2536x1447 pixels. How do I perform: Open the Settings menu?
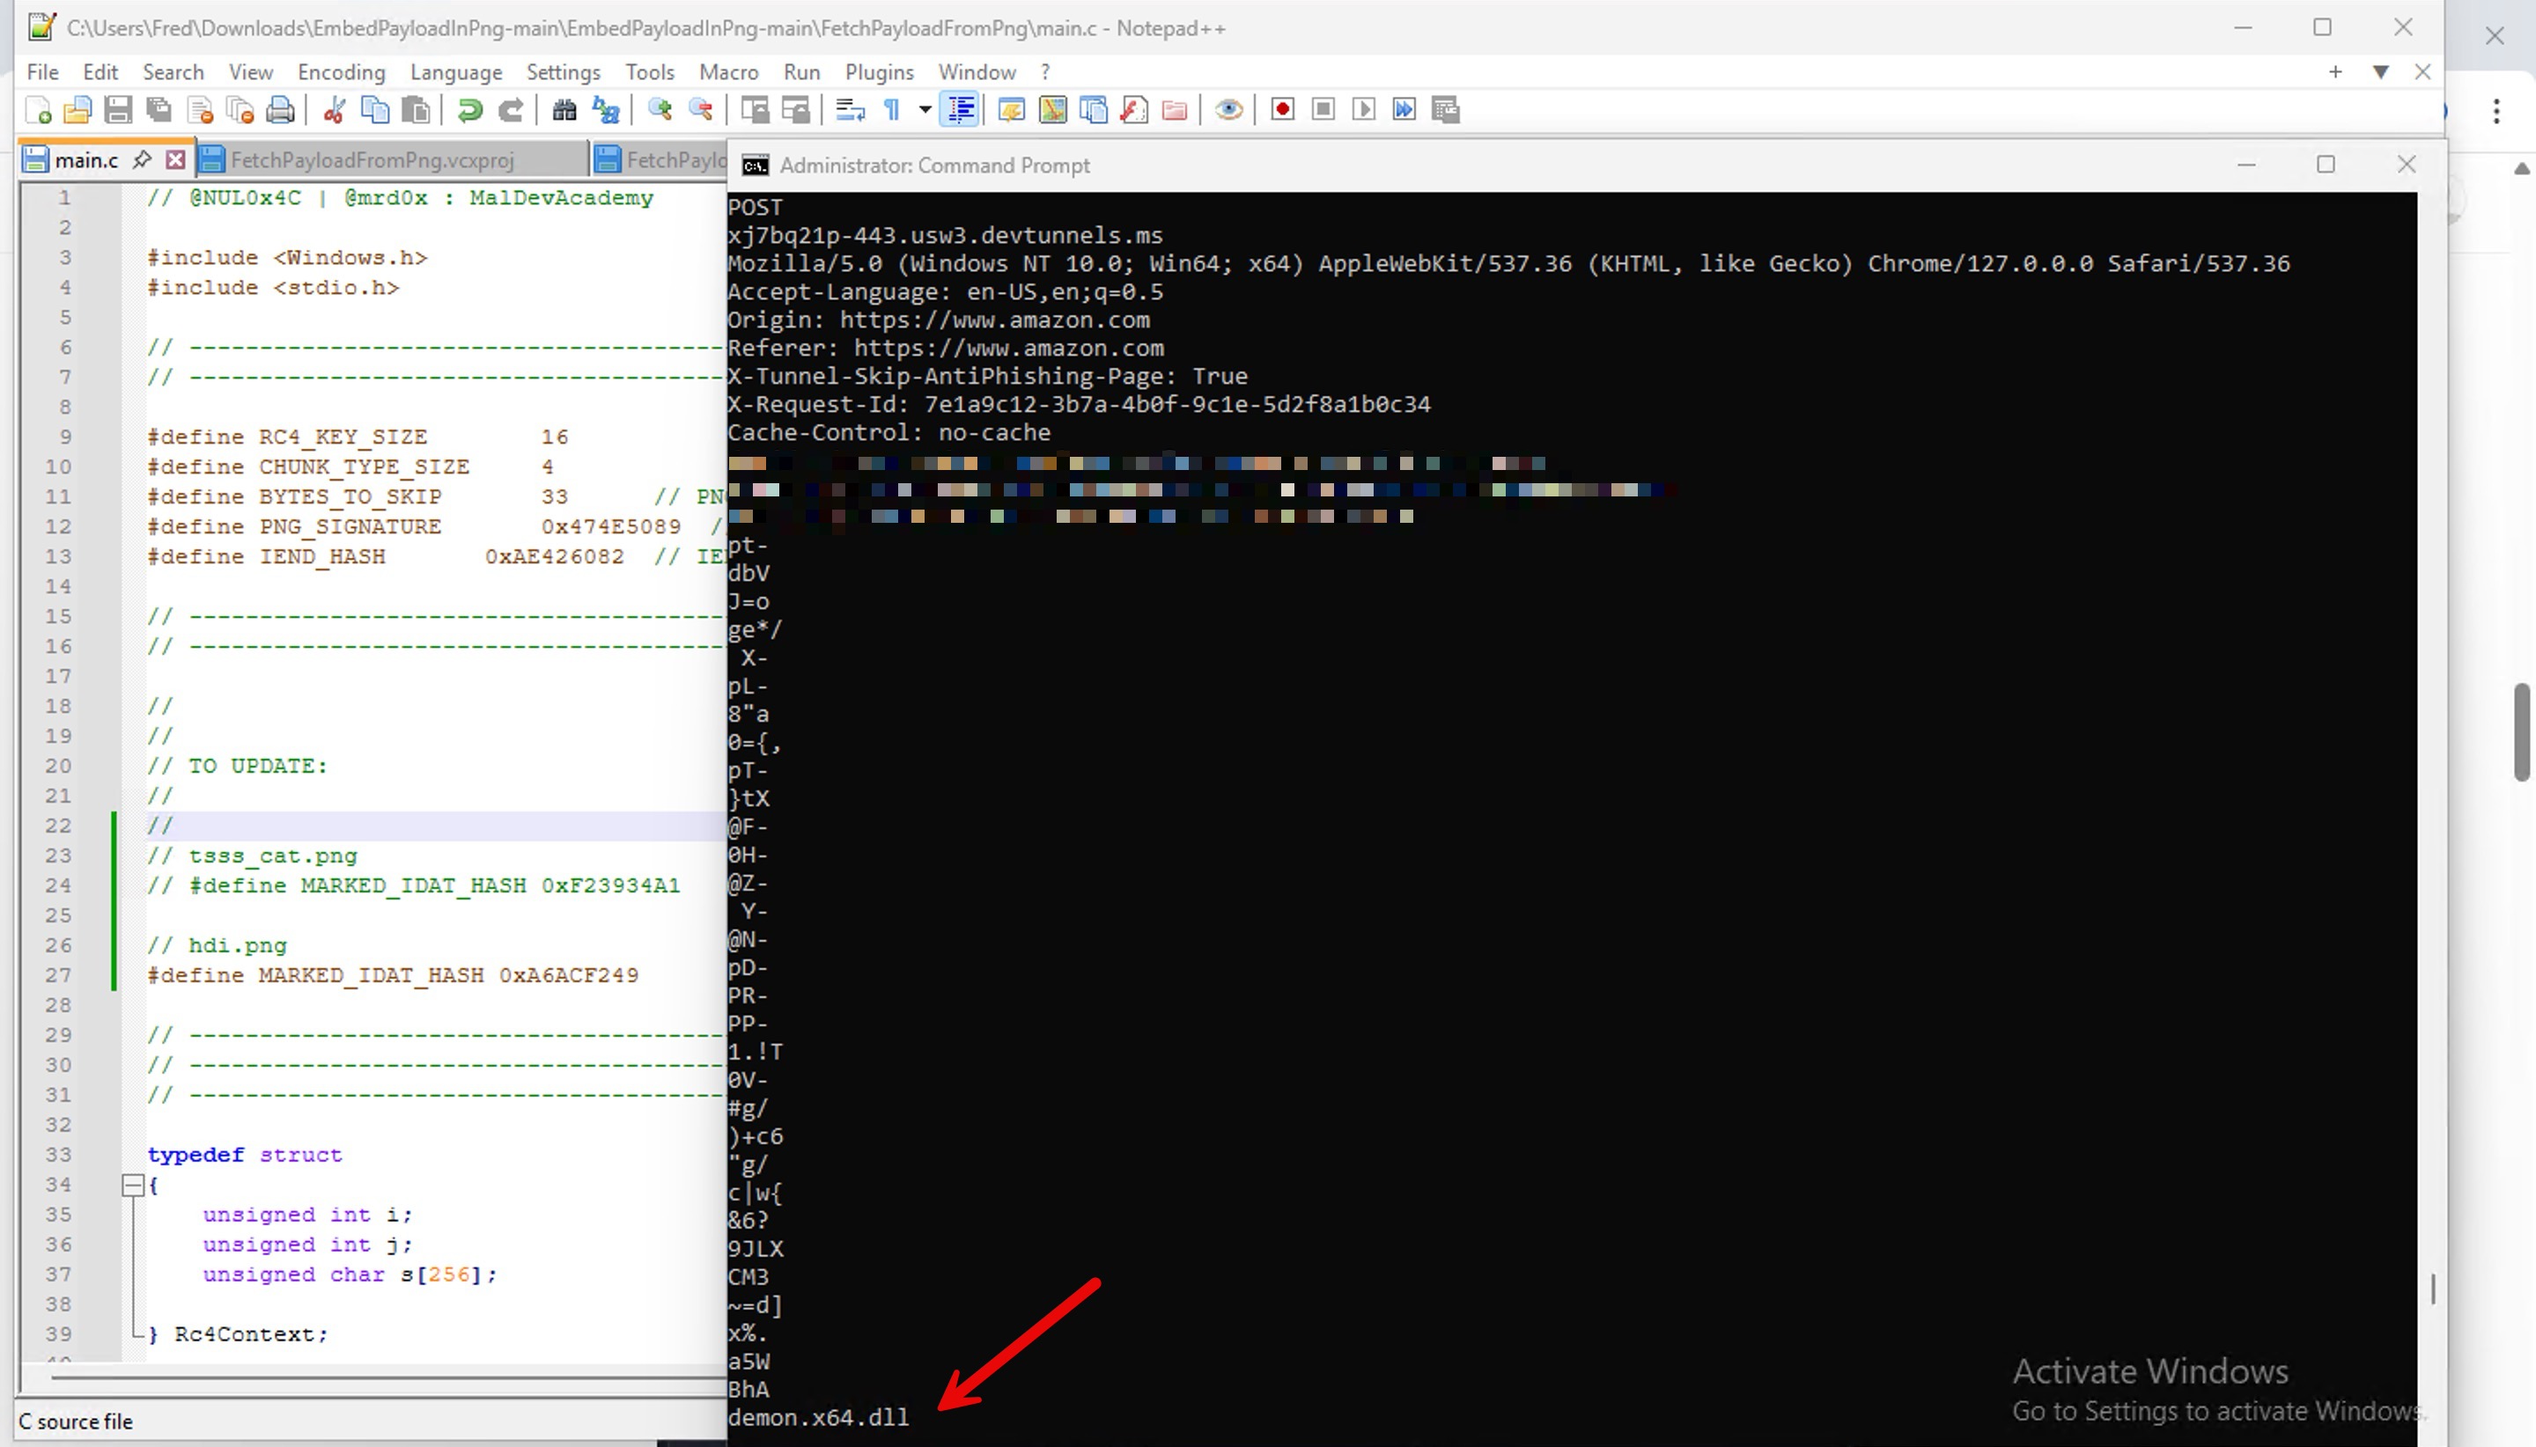[564, 71]
